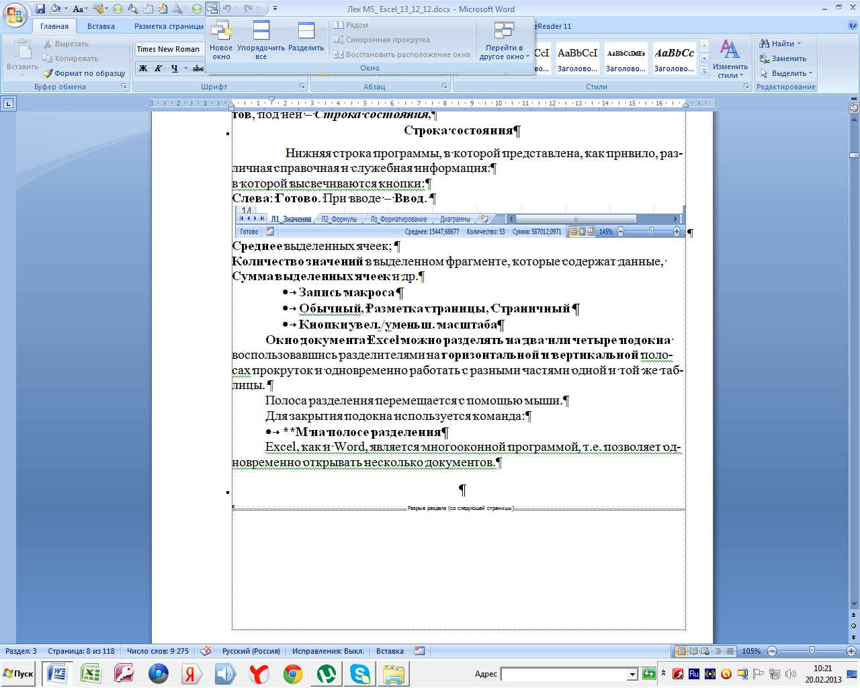This screenshot has height=688, width=860.
Task: Arrange all windows with Упорядочить все
Action: point(261,40)
